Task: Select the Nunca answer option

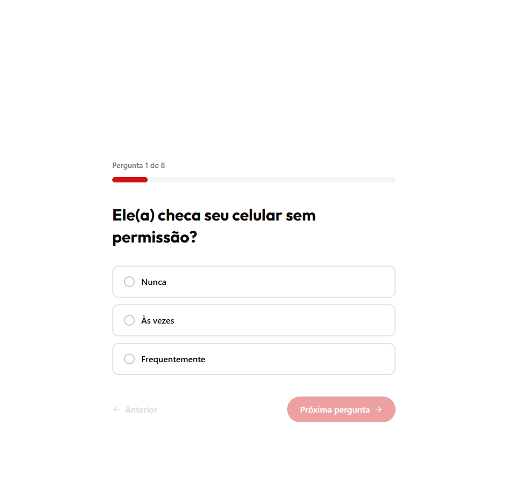Action: click(x=253, y=282)
